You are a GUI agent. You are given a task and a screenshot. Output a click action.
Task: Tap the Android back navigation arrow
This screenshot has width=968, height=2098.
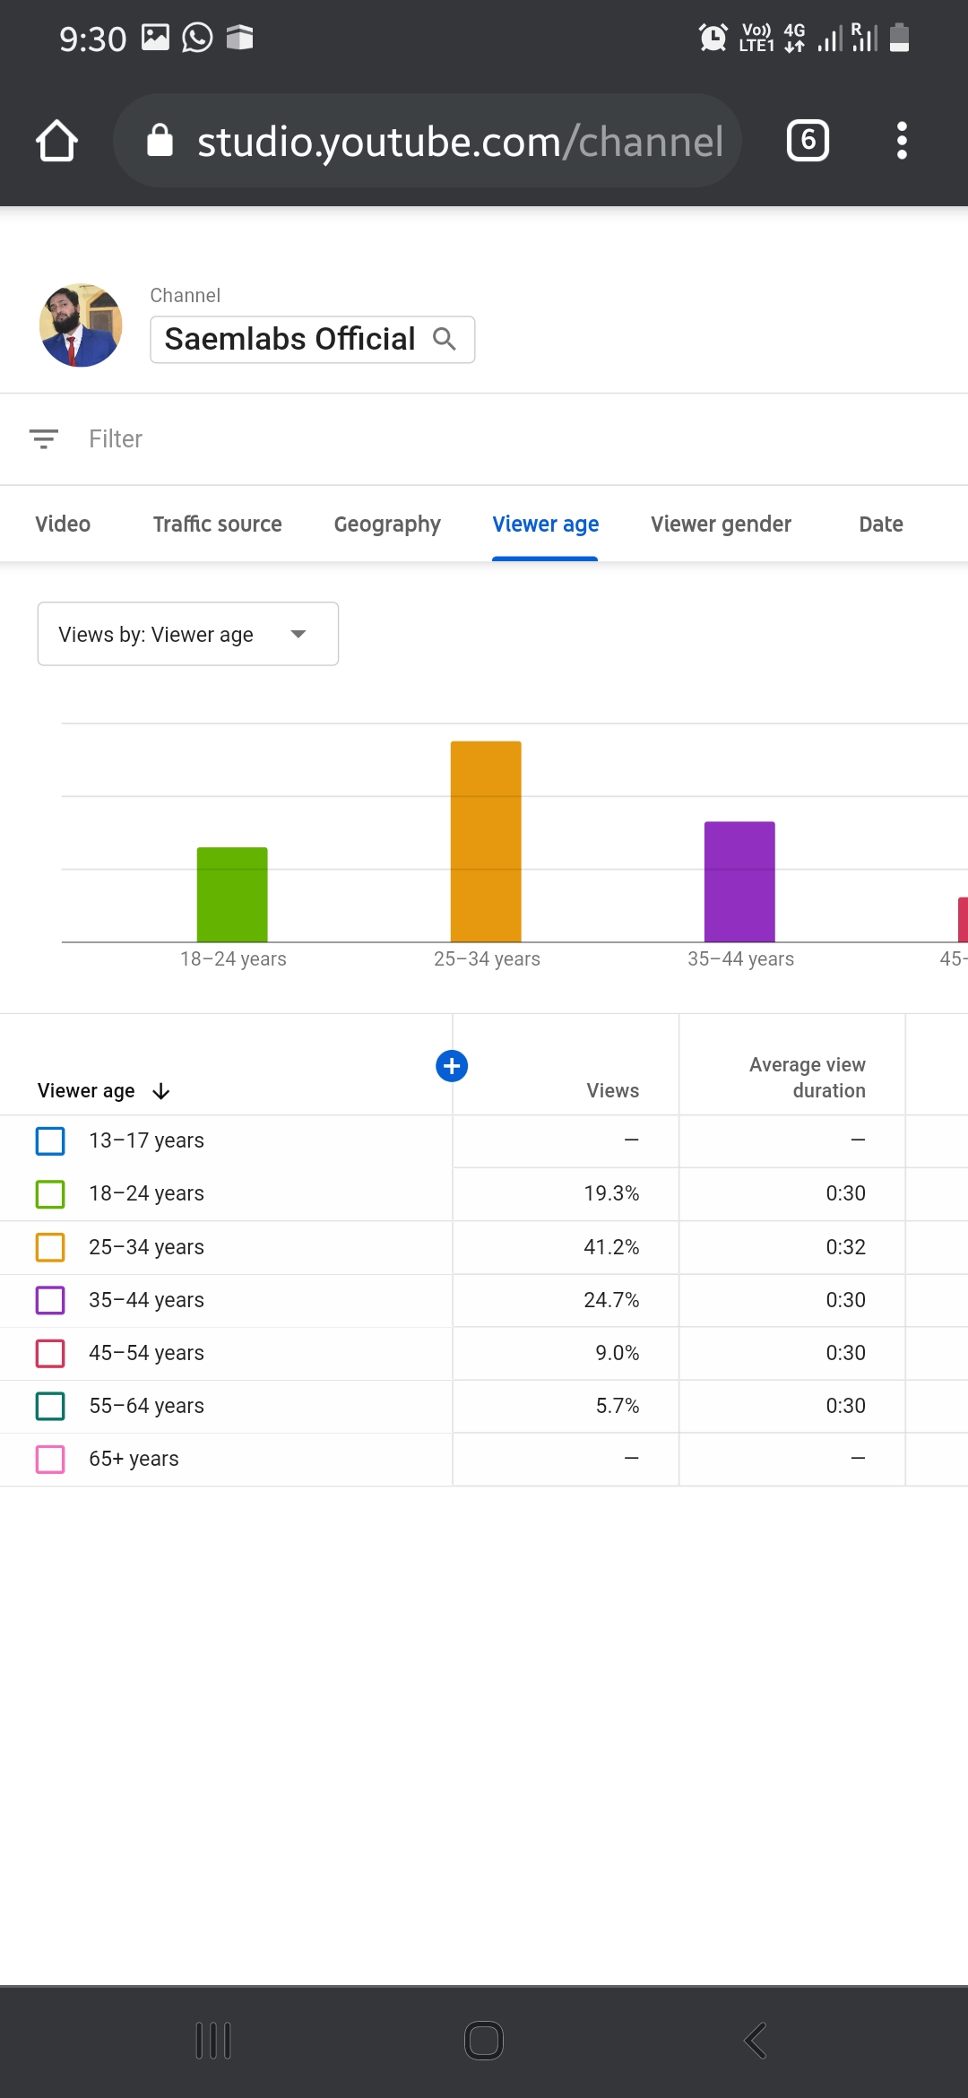pos(755,2041)
